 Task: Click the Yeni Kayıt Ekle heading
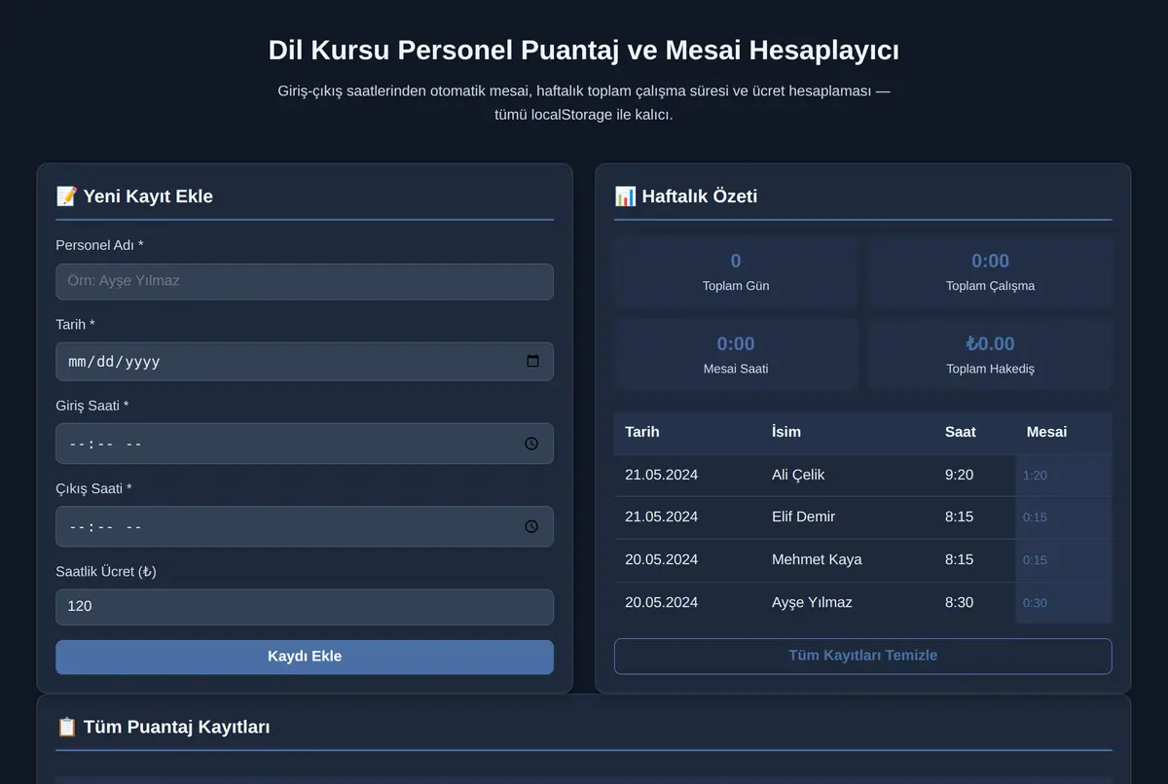[x=134, y=196]
